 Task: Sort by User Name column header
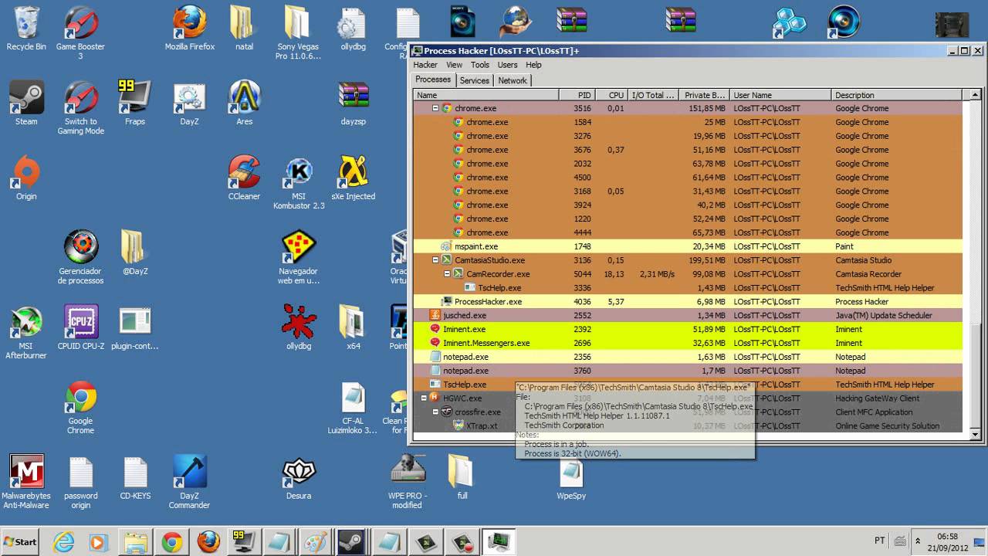pos(781,95)
